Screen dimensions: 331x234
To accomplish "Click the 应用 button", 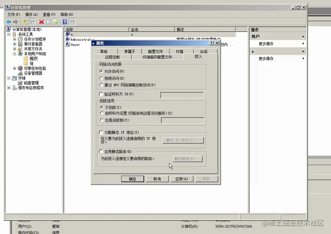I will tap(182, 179).
